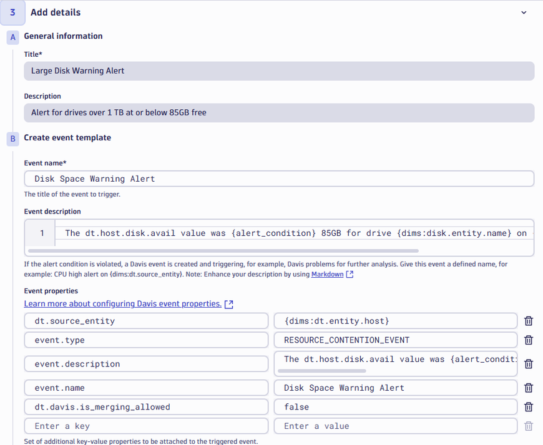Click step B Create event template badge
Image resolution: width=543 pixels, height=445 pixels.
tap(13, 139)
